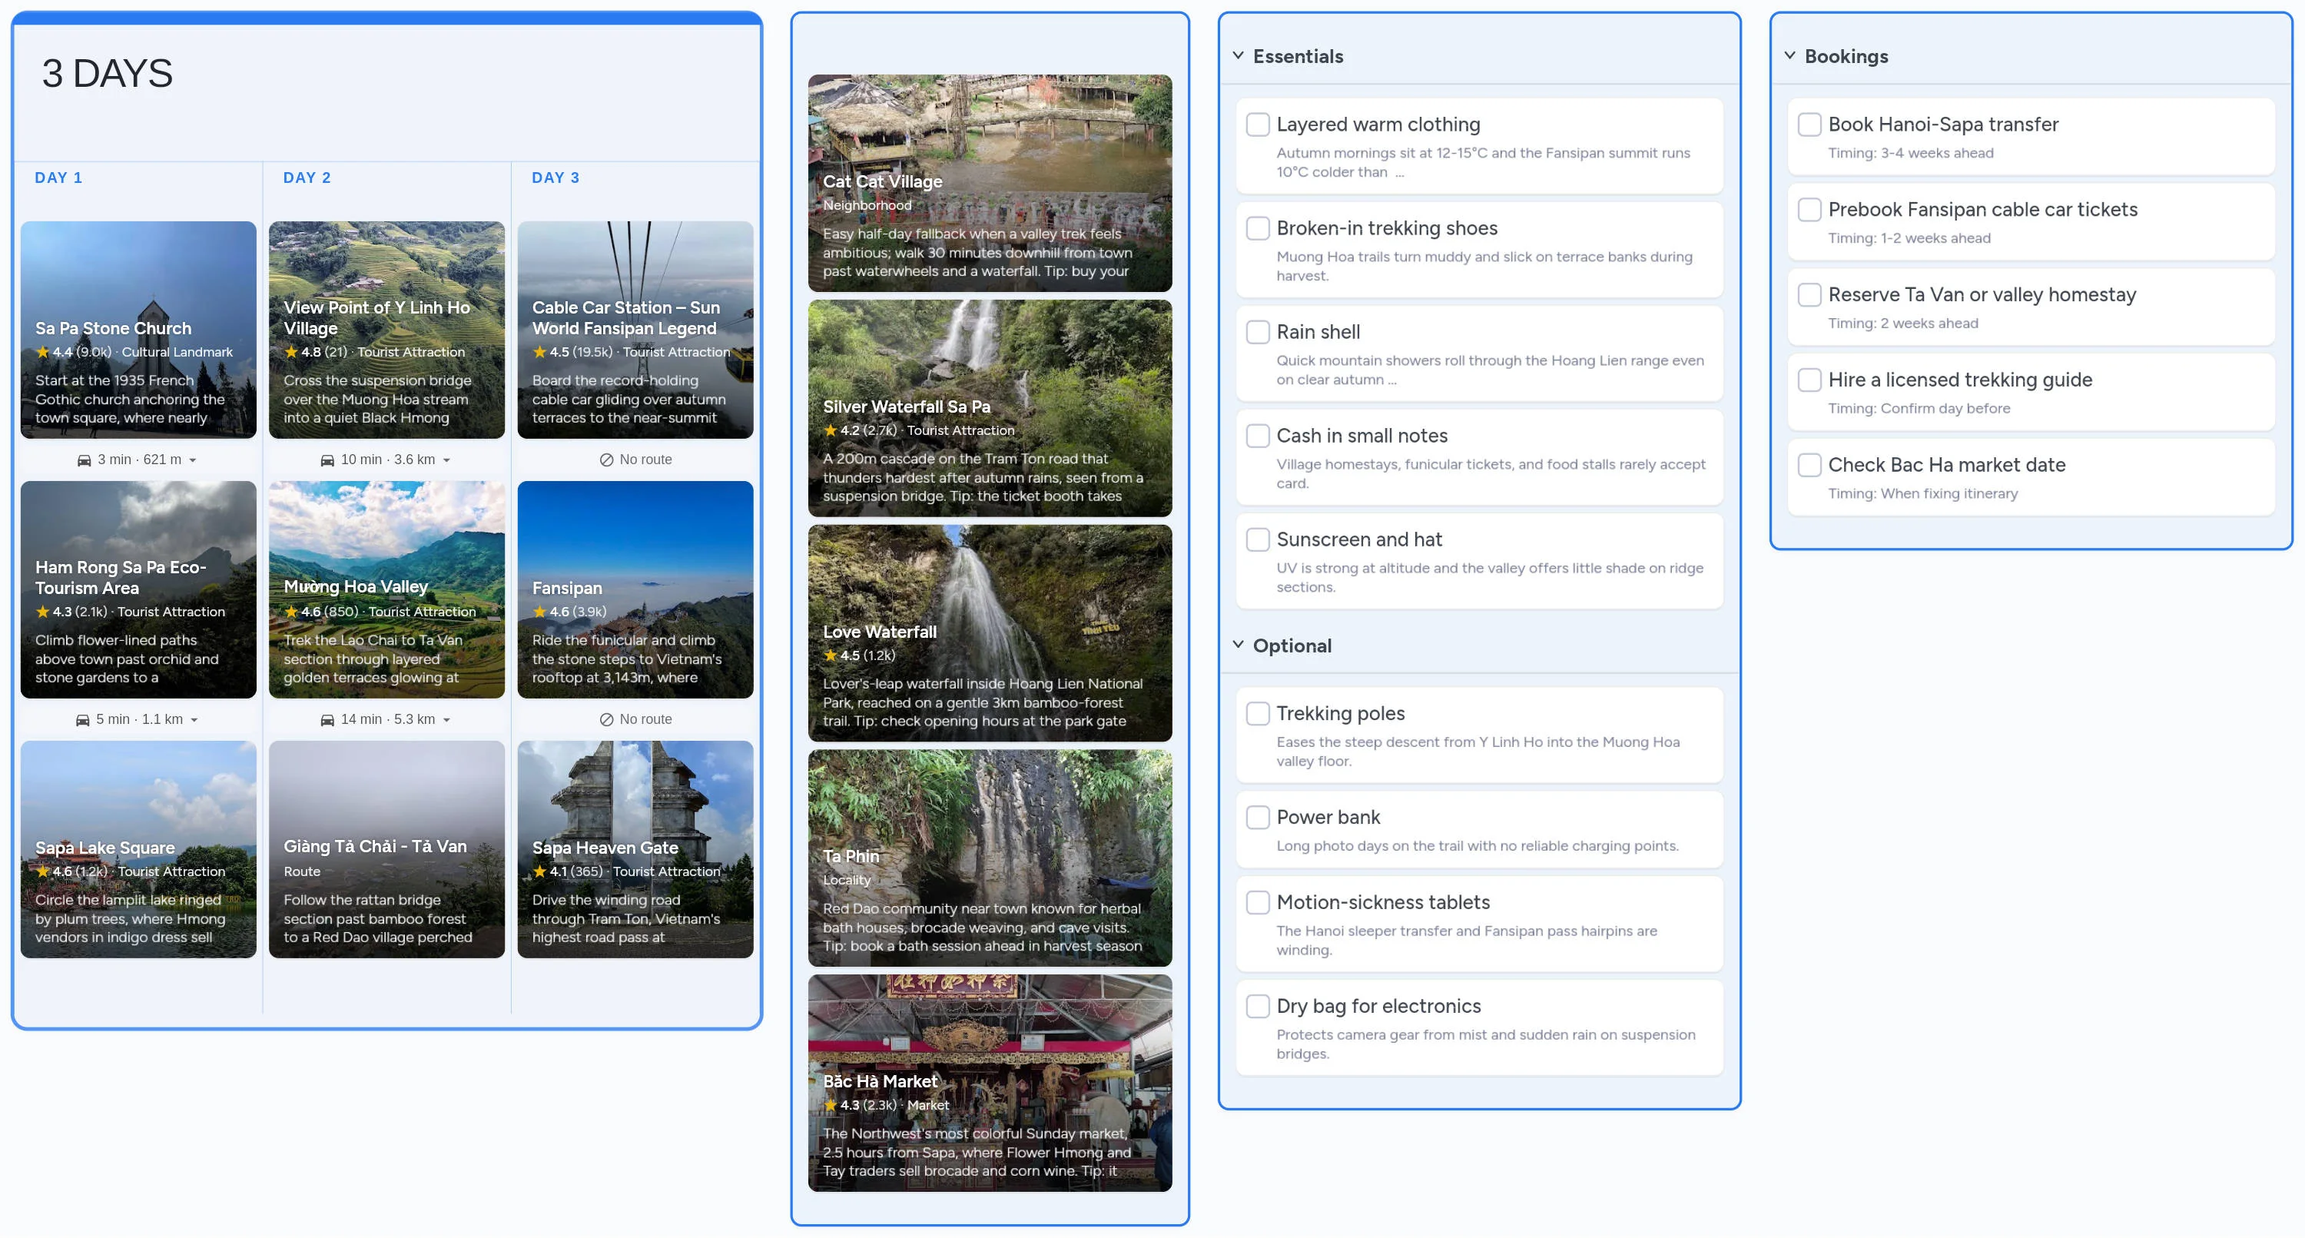Open route options dropdown for 3 min · 621 m
Screen dimensions: 2305x1238
pos(194,460)
